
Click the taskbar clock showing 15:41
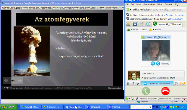pyautogui.click(x=183, y=107)
